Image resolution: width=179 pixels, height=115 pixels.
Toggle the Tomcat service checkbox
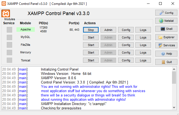(x=9, y=60)
